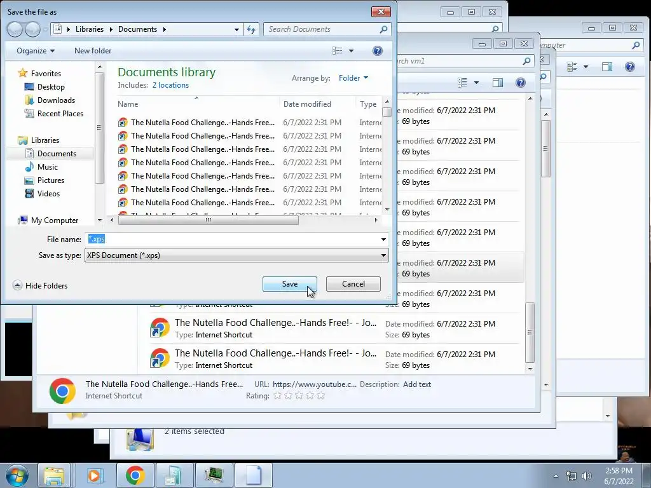Click the help icon in rightmost background window
The height and width of the screenshot is (488, 651).
click(629, 67)
